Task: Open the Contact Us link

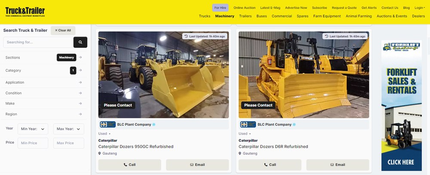Action: click(390, 8)
